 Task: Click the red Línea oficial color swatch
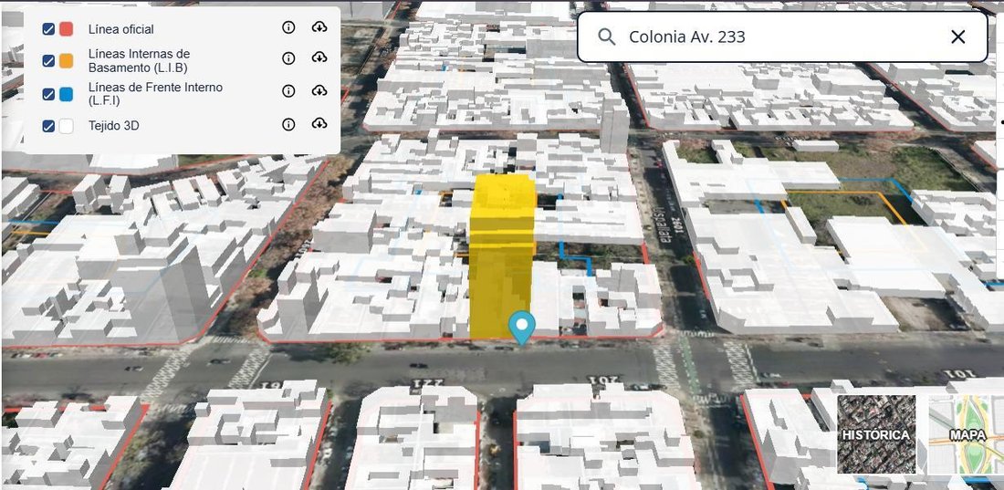click(x=66, y=29)
